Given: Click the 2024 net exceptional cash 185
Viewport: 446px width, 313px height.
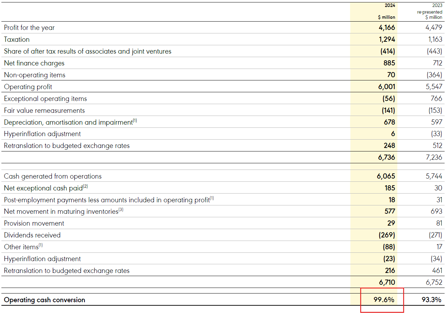Looking at the screenshot, I should pos(390,188).
